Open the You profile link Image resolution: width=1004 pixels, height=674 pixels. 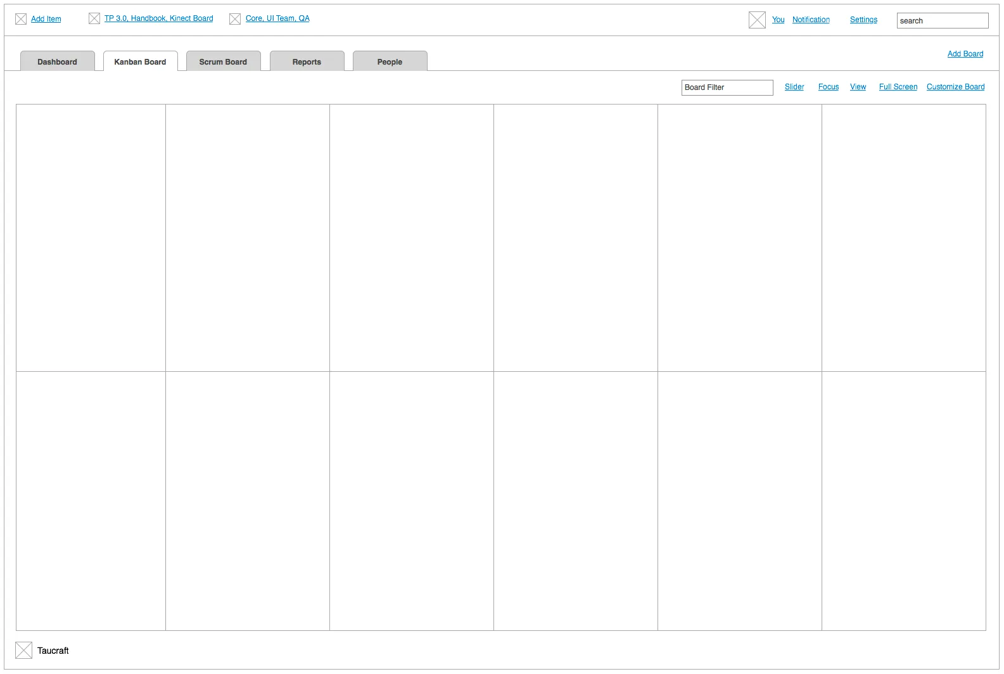pyautogui.click(x=778, y=20)
